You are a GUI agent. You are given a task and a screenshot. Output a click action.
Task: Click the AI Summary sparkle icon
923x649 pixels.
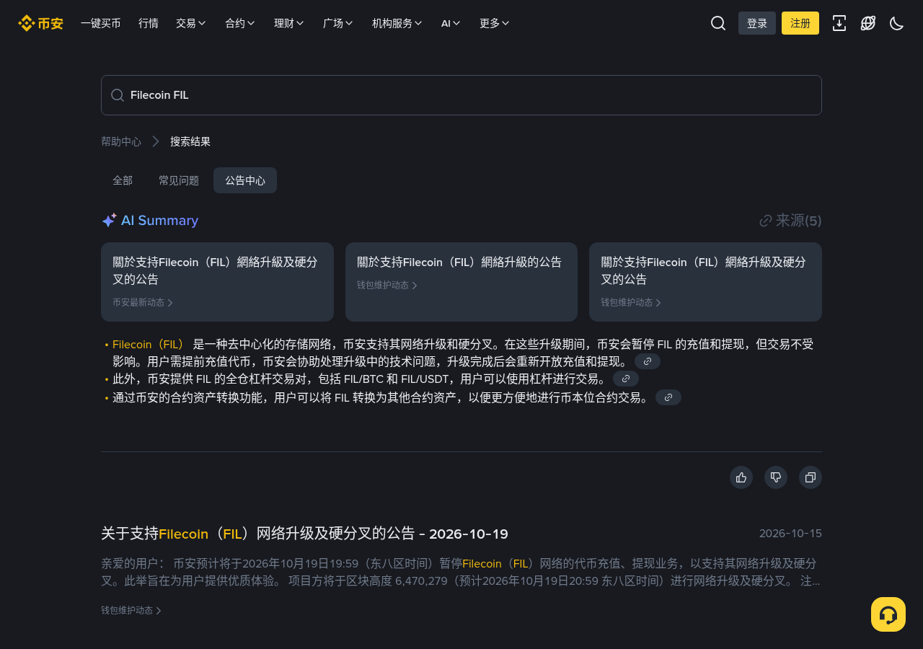(109, 221)
